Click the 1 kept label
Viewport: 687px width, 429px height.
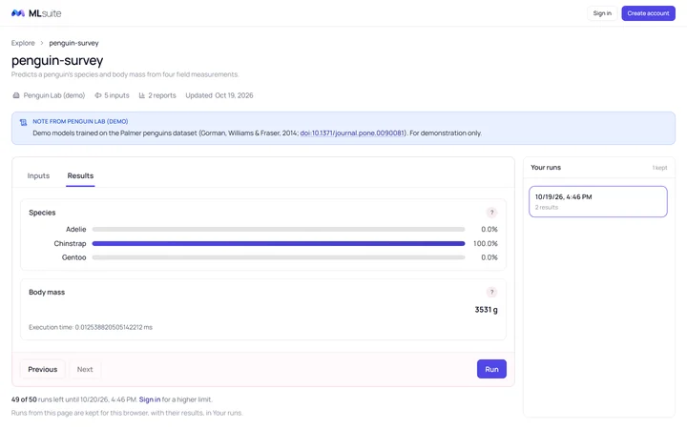pyautogui.click(x=659, y=168)
